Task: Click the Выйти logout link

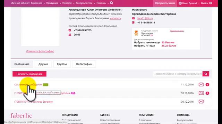Action: coord(205,3)
